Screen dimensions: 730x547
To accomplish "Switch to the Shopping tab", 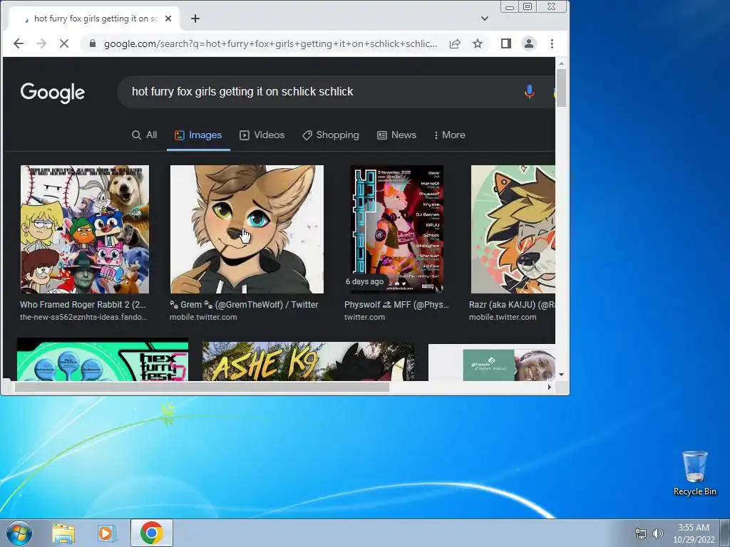I will pyautogui.click(x=331, y=135).
